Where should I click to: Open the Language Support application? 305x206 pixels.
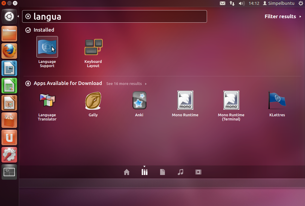click(x=47, y=47)
